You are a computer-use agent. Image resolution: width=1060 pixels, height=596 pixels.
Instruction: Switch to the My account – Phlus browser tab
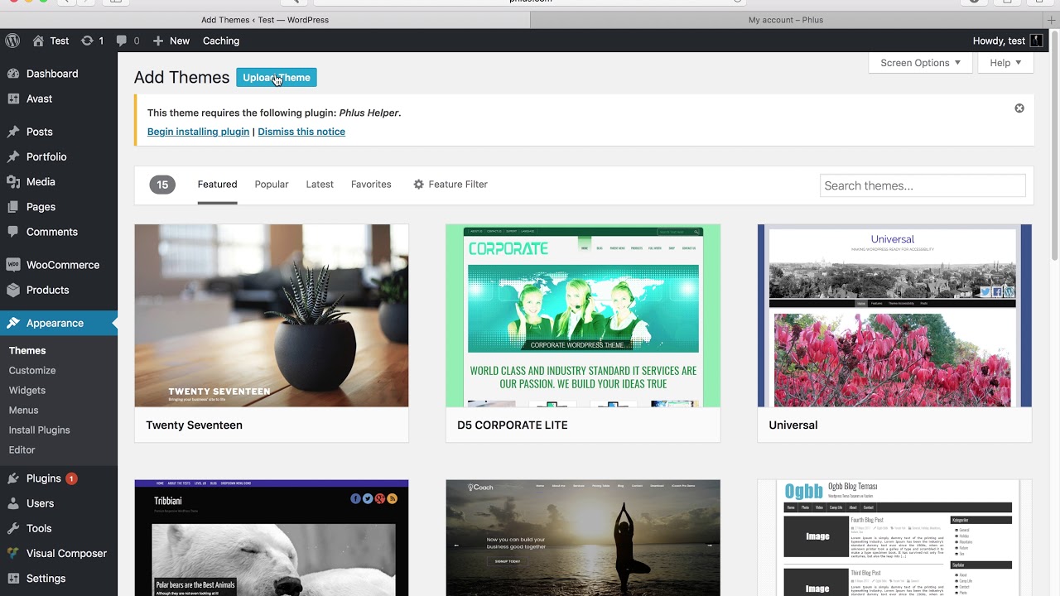coord(786,20)
